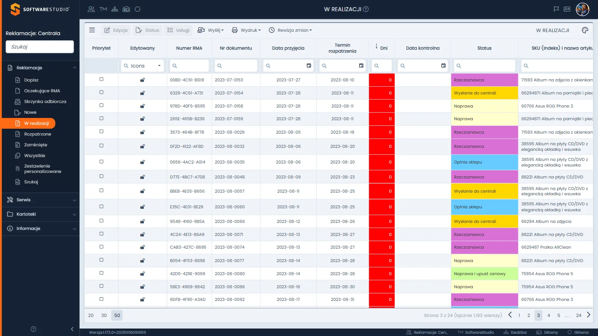
Task: Click the Szukaj input in the sidebar
Action: coord(40,47)
